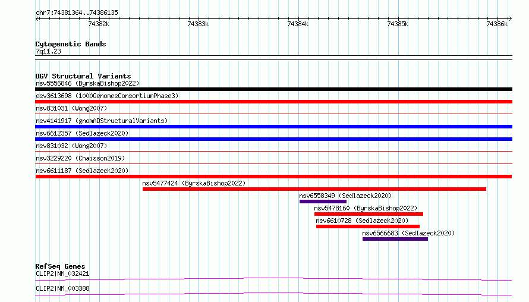Click the 74382k ruler tick label
This screenshot has height=302, width=529.
point(99,24)
